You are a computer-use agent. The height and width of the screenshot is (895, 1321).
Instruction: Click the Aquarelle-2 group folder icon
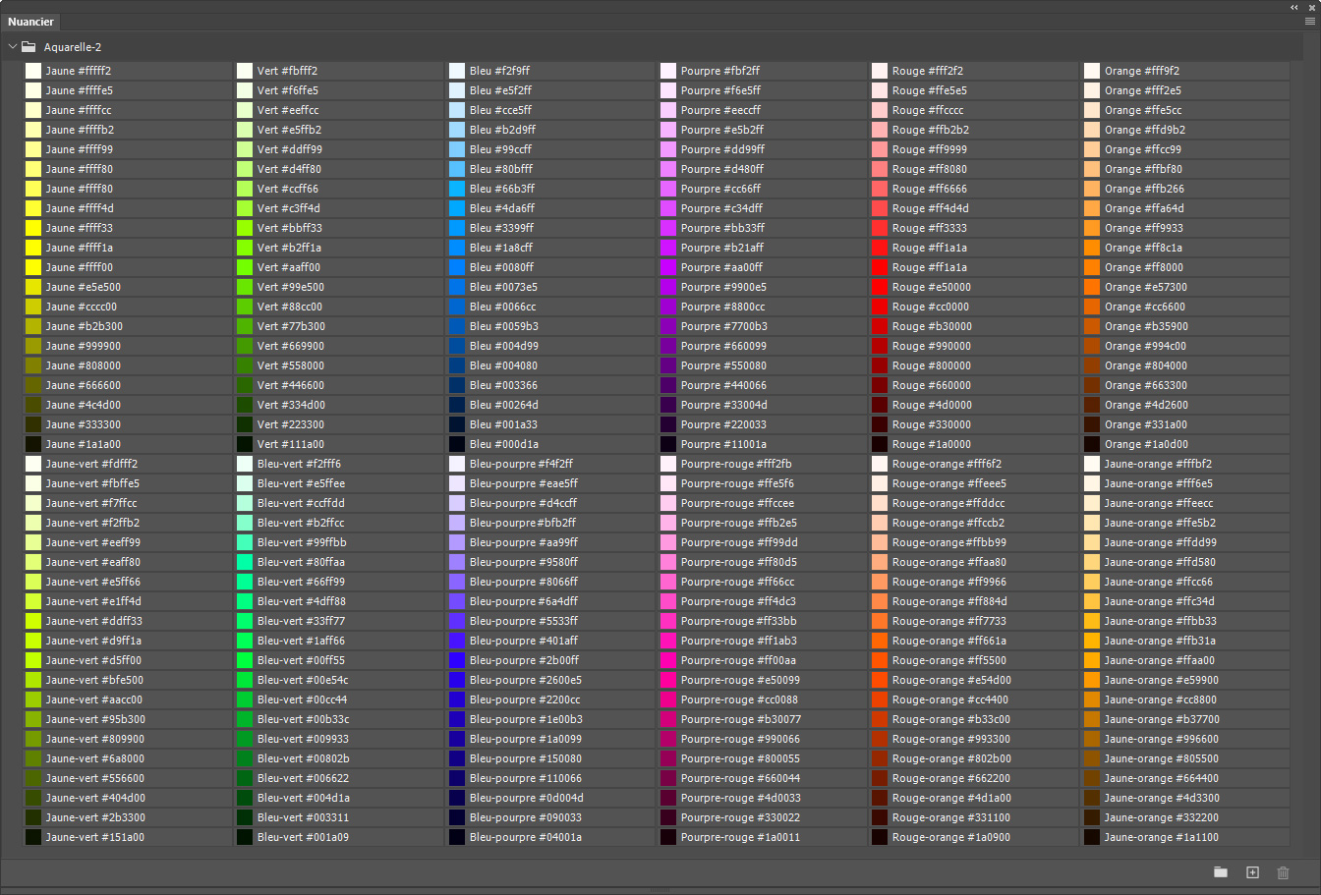[x=29, y=46]
